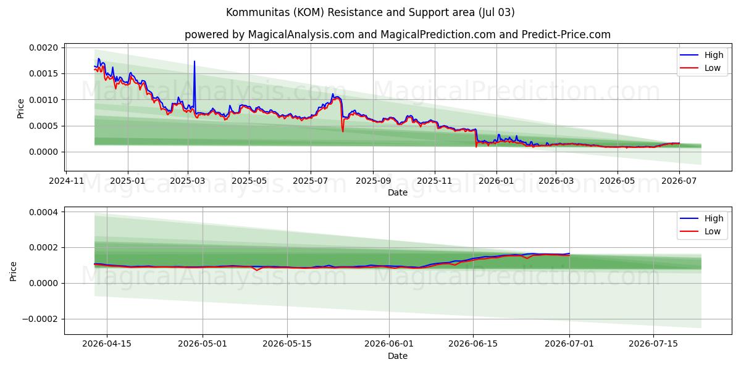Click the '2026-07-01' x-axis tick label

coord(569,344)
